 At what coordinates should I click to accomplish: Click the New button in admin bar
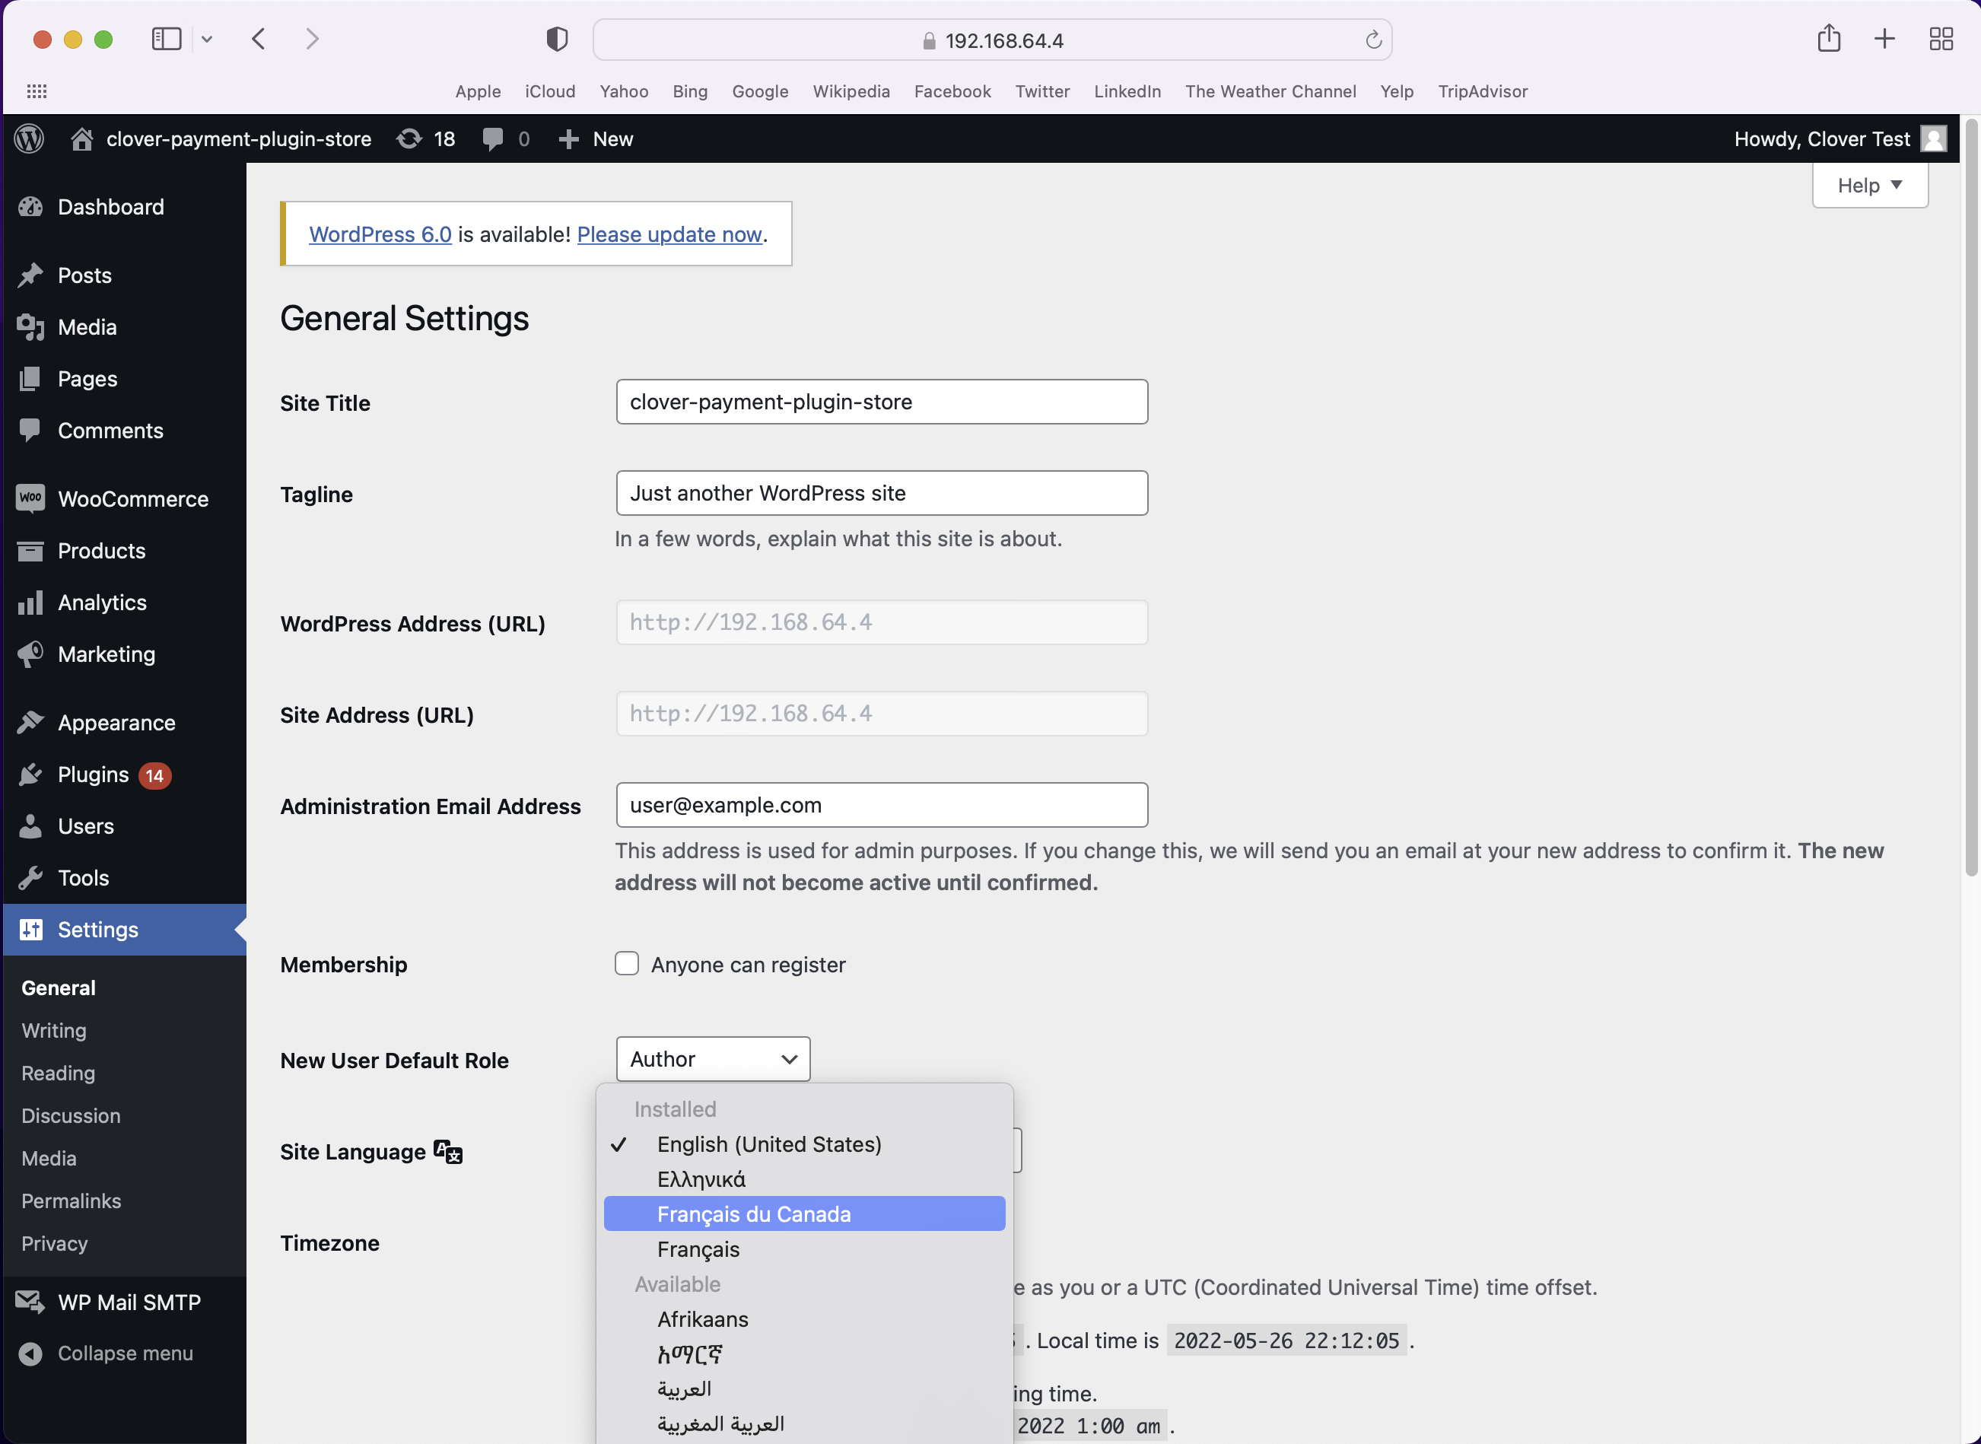597,139
